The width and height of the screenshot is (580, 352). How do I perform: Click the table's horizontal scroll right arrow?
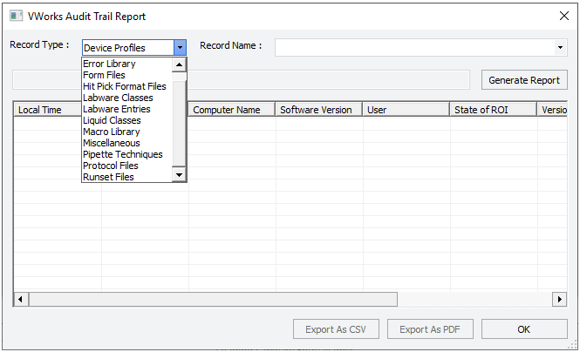[560, 299]
